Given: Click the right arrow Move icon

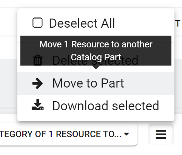Looking at the screenshot, I should pos(37,83).
